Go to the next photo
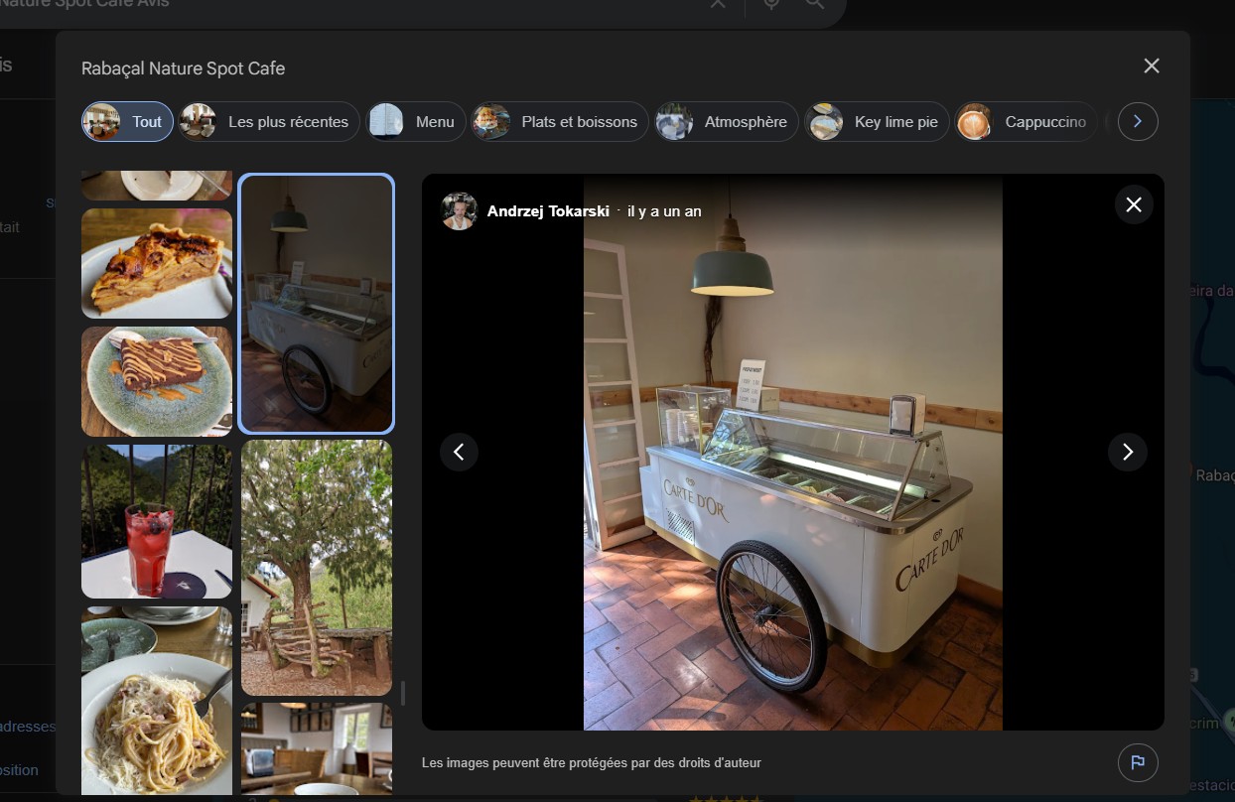 (1127, 452)
